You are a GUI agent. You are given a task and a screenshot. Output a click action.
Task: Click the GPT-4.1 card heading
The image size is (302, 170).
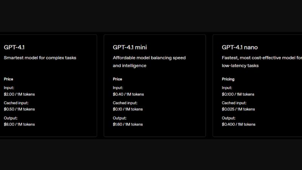point(14,47)
